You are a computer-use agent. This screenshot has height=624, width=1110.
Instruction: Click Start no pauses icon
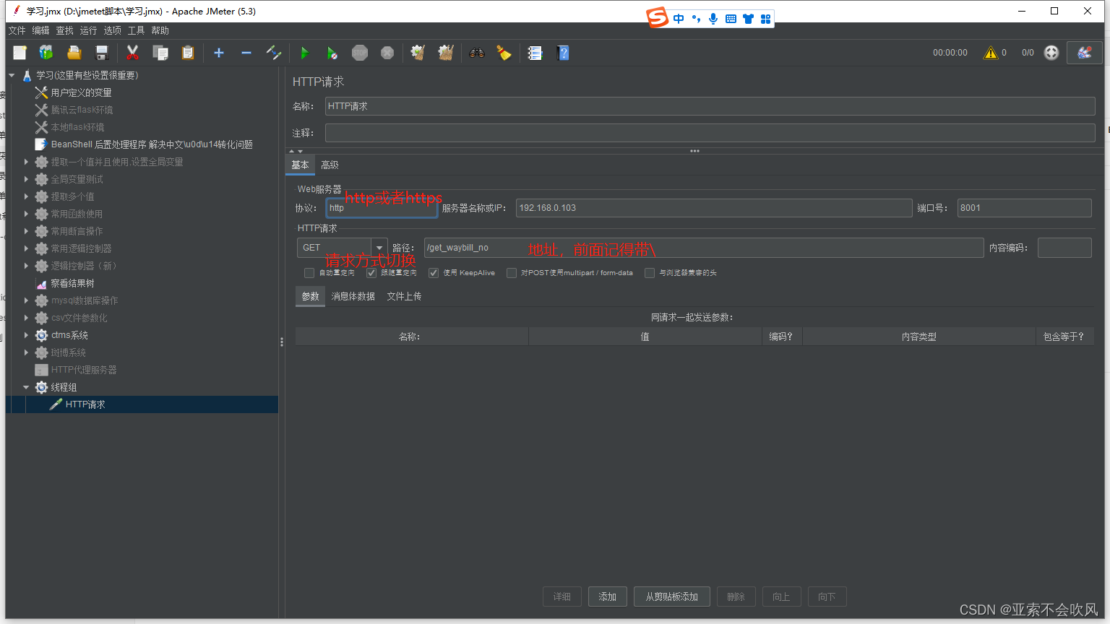coord(332,53)
